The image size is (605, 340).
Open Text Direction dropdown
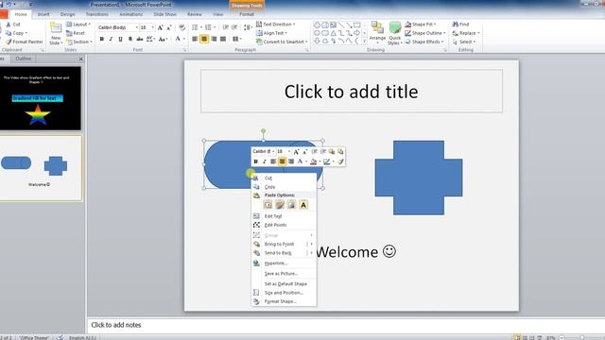coord(275,25)
